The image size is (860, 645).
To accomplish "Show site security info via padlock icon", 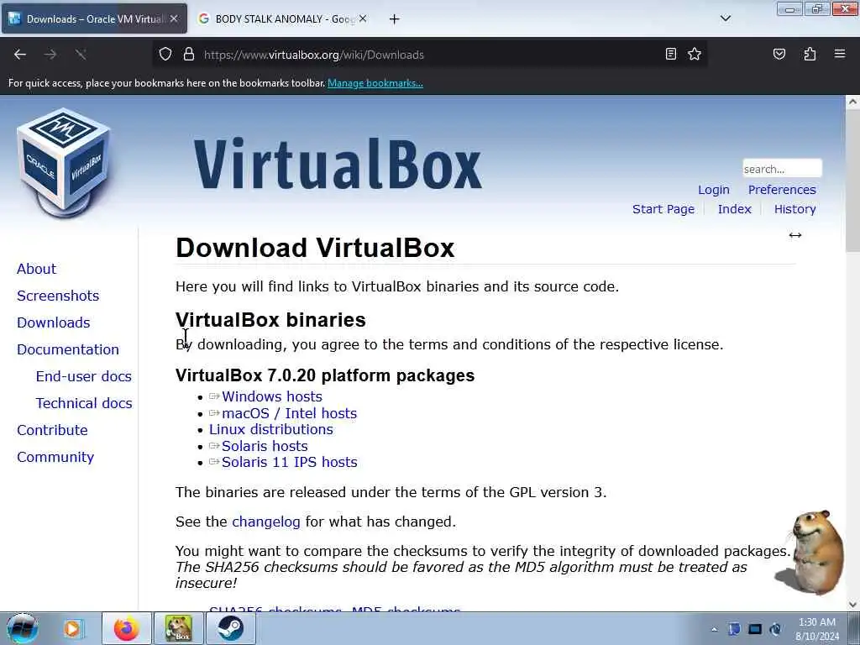I will pos(189,55).
